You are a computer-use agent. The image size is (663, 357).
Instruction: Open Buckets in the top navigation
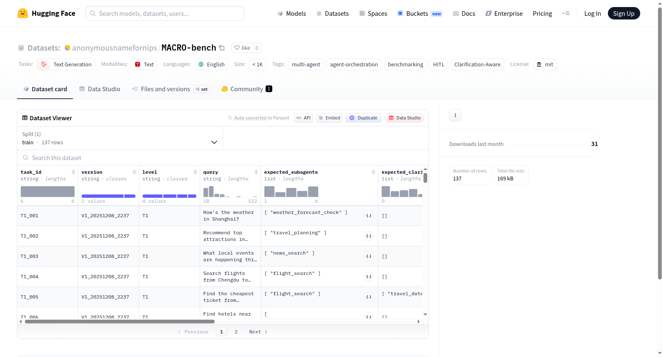pos(420,13)
